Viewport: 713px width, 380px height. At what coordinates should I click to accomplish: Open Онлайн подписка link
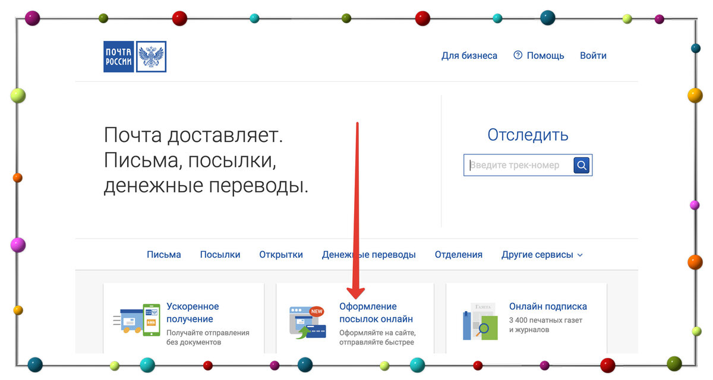(548, 307)
